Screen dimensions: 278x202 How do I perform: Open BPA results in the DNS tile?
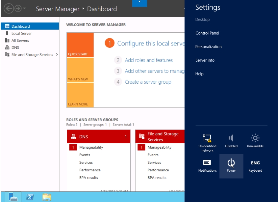pos(88,178)
